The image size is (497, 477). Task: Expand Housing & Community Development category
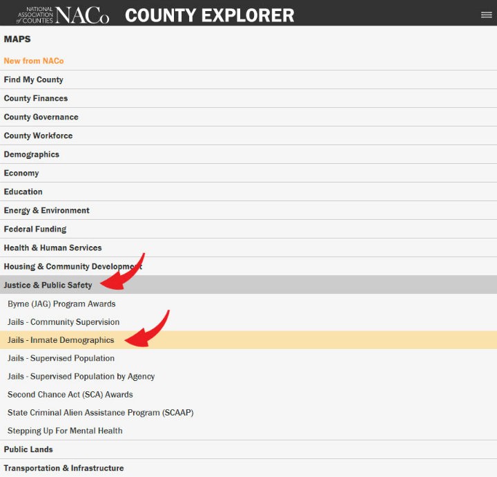point(248,267)
